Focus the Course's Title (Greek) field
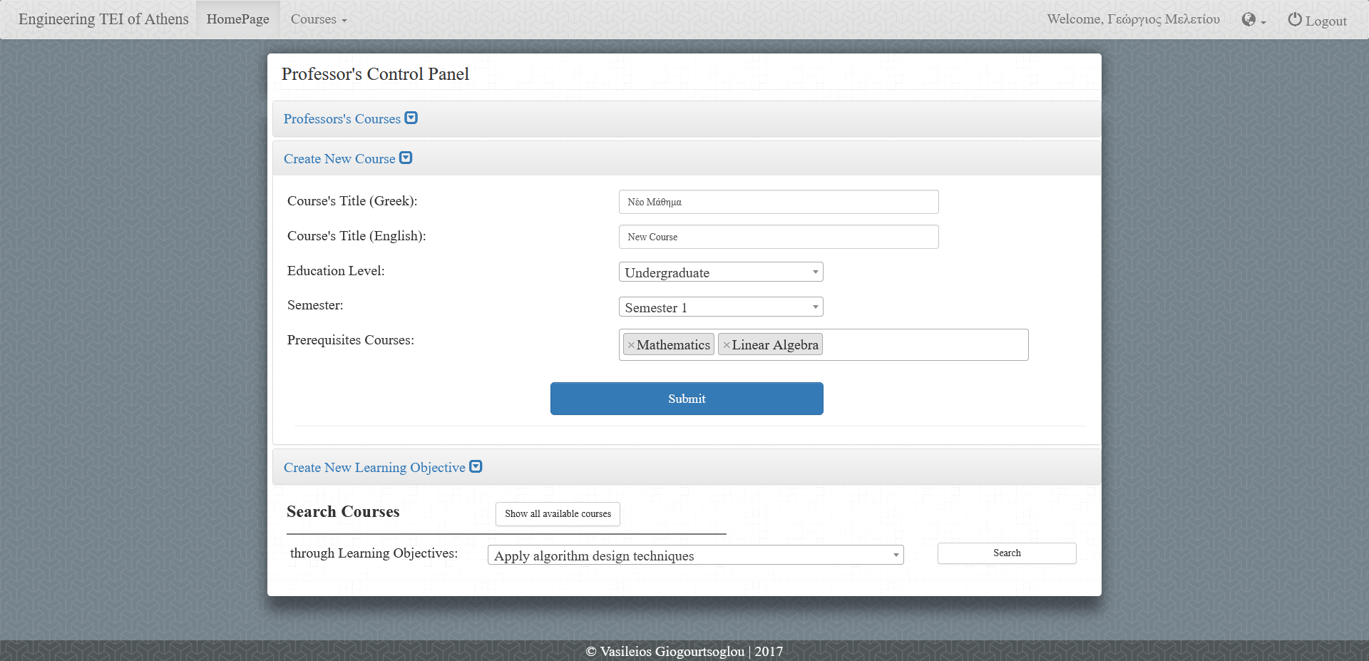 pos(779,202)
